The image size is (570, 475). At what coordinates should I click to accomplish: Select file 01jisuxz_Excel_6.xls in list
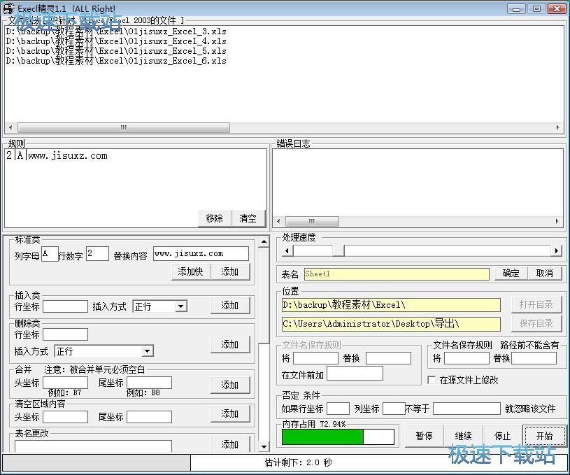tap(116, 61)
